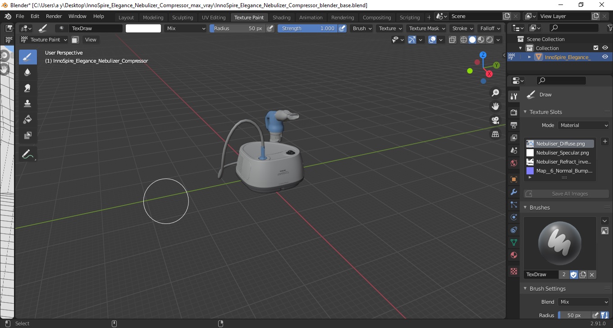Open Blend Mix dropdown in Brush Settings

584,302
